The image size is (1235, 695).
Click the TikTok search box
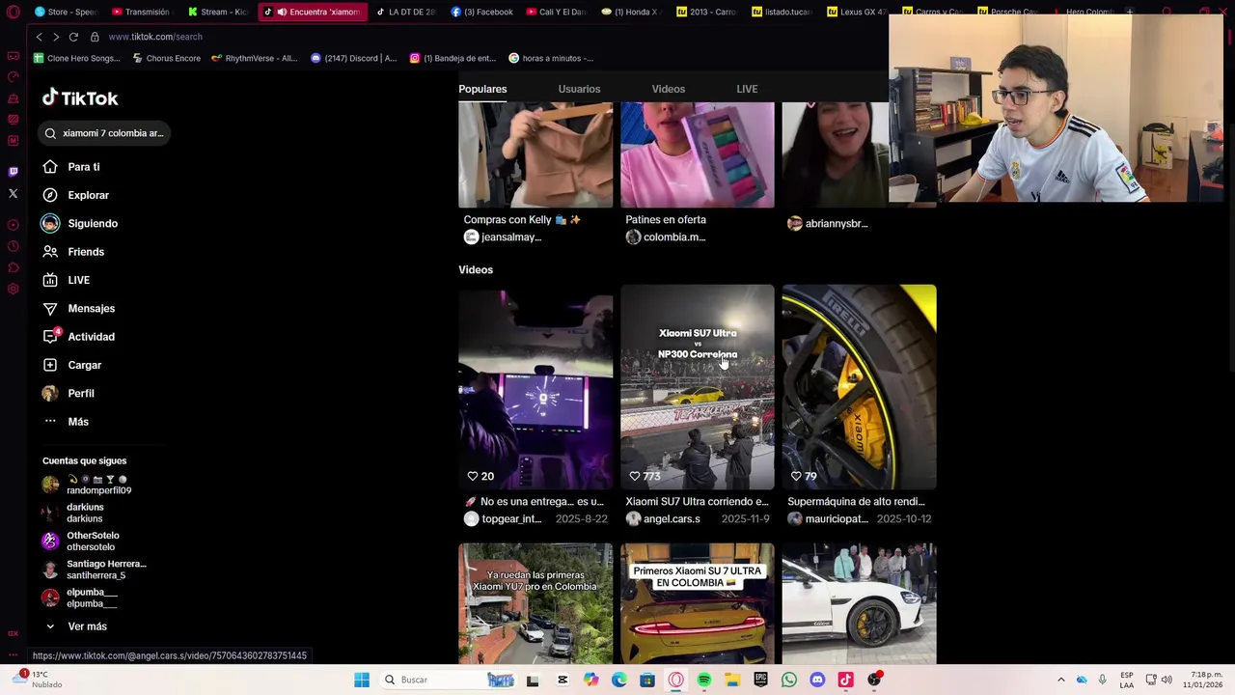click(x=104, y=133)
